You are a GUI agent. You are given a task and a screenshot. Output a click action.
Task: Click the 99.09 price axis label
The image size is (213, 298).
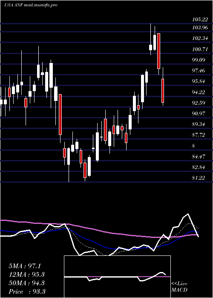[x=199, y=60]
